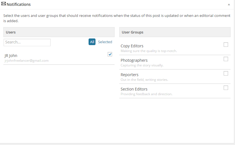Screen dimensions: 235x145
Task: Click the Notifications envelope icon
Action: (4, 4)
